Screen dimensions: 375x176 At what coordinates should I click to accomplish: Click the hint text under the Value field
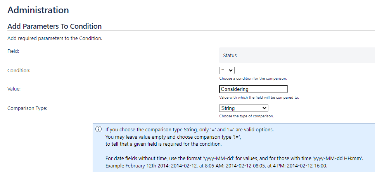(x=259, y=98)
